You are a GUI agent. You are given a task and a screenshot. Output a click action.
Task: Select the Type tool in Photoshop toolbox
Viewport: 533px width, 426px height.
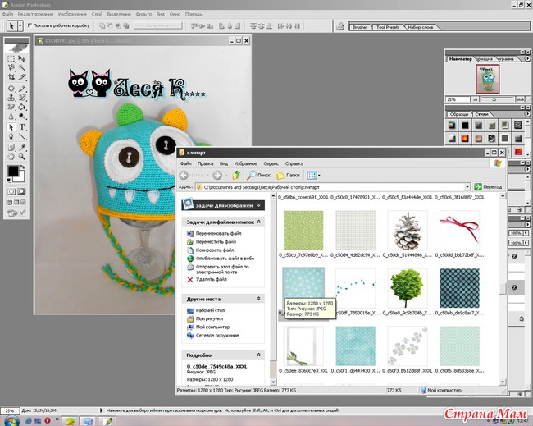click(x=21, y=127)
